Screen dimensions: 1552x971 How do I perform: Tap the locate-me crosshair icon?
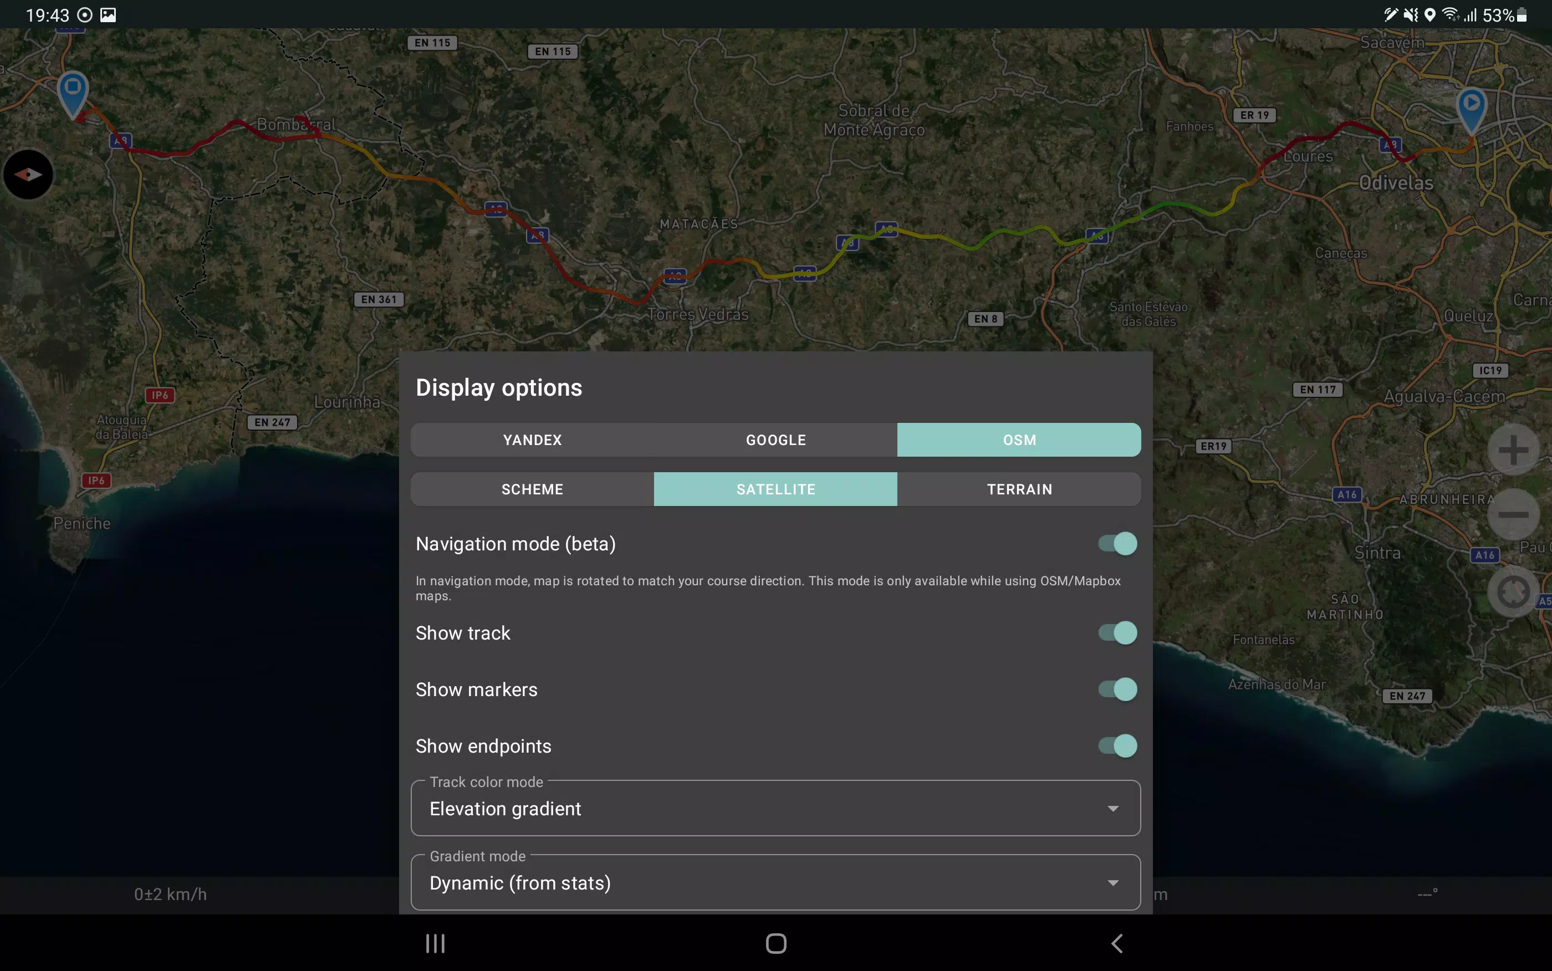[x=1512, y=591]
